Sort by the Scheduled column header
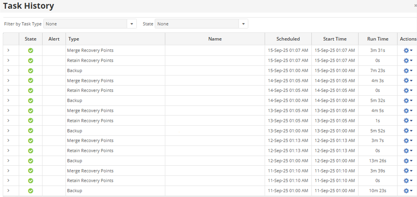The width and height of the screenshot is (417, 197). coord(288,39)
